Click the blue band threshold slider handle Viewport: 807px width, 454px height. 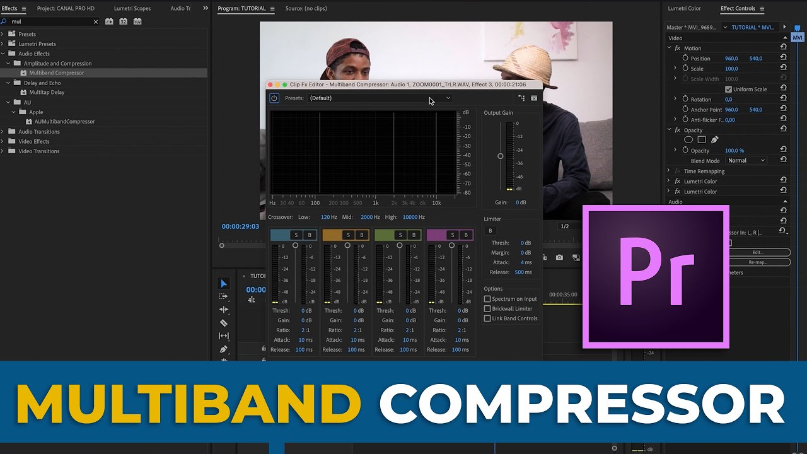295,245
